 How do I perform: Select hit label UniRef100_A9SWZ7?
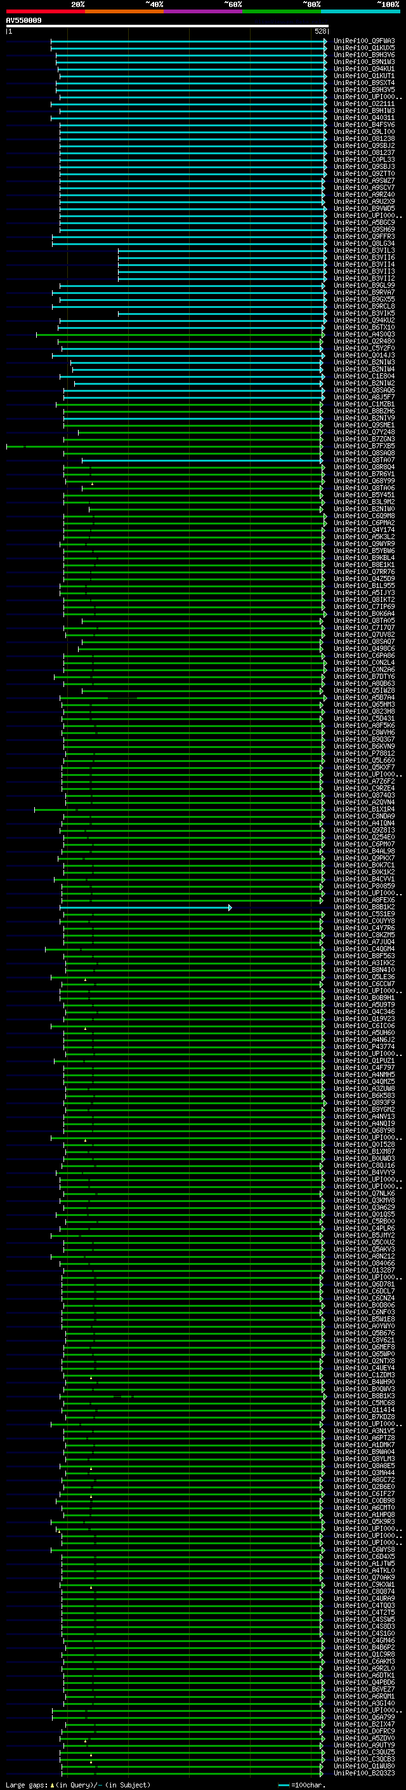364,181
